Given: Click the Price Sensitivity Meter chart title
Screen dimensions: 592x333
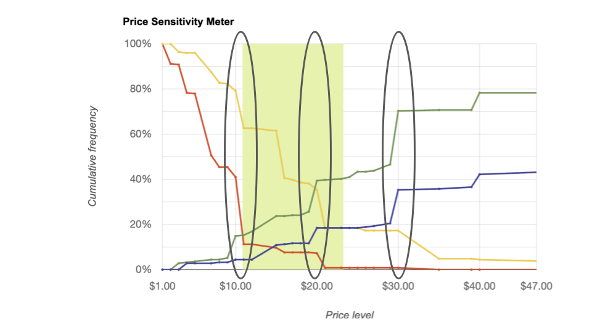Looking at the screenshot, I should pos(178,22).
